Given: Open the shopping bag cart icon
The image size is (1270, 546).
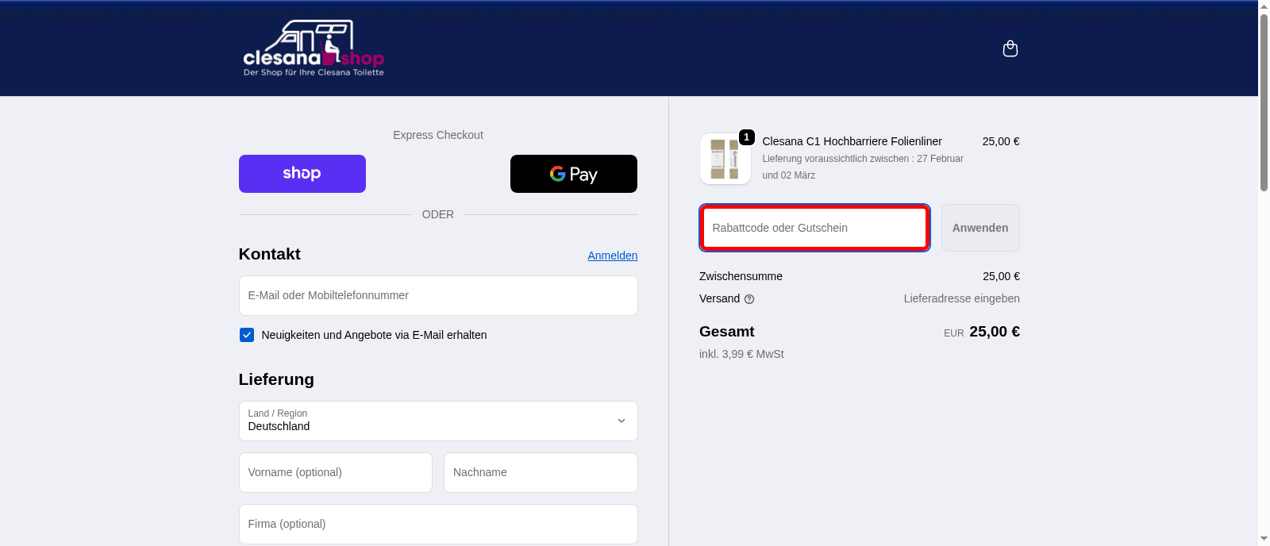Looking at the screenshot, I should (x=1010, y=48).
